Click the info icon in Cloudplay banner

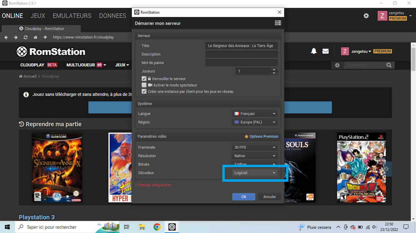26,95
